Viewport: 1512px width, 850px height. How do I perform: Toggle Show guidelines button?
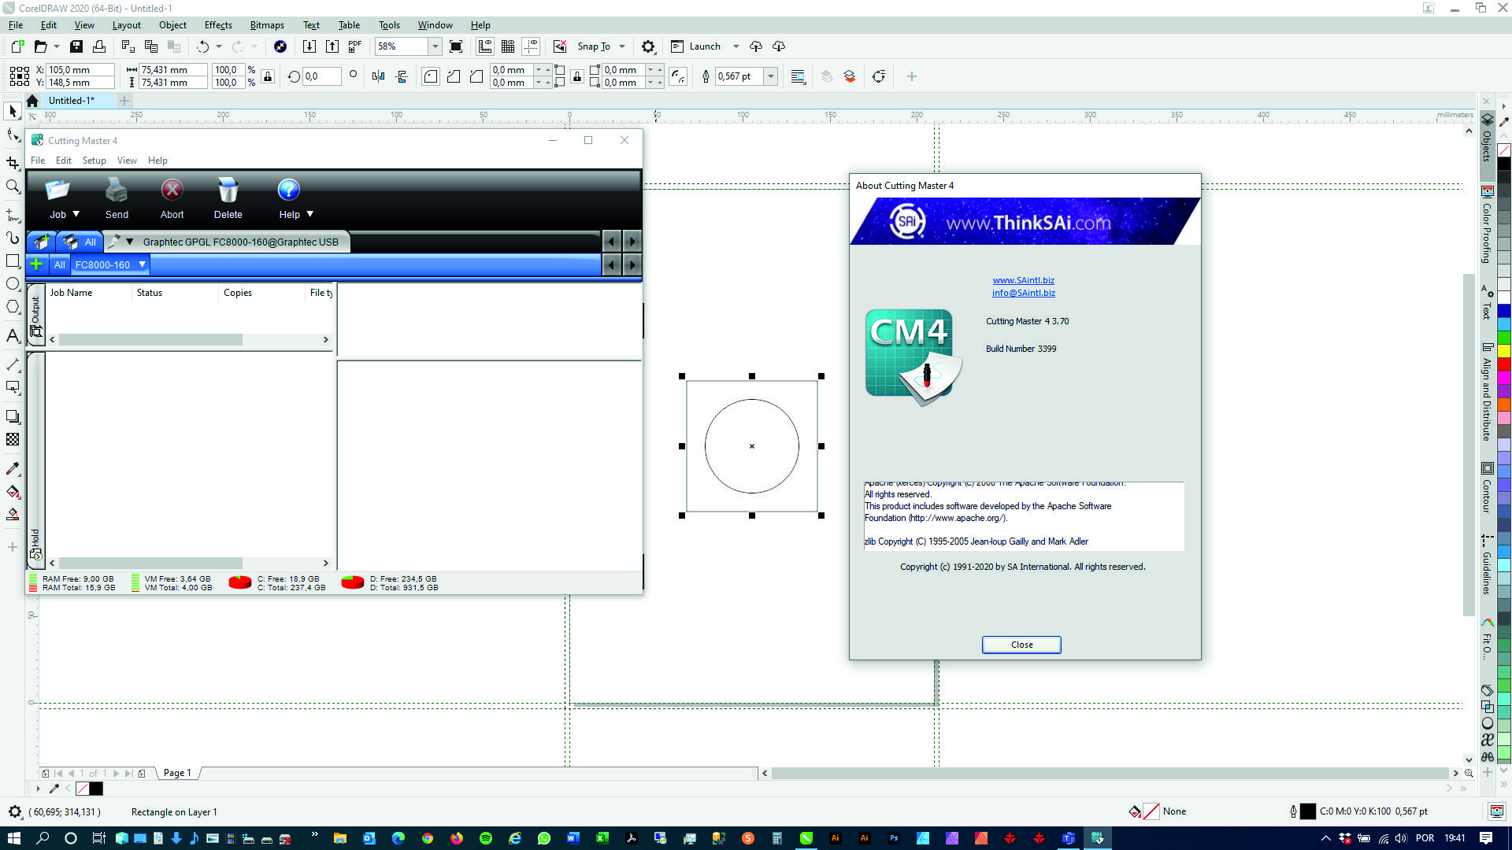532,46
